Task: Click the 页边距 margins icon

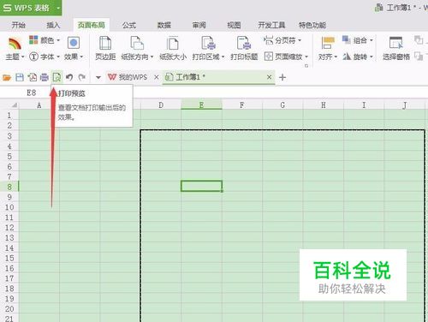Action: click(105, 43)
